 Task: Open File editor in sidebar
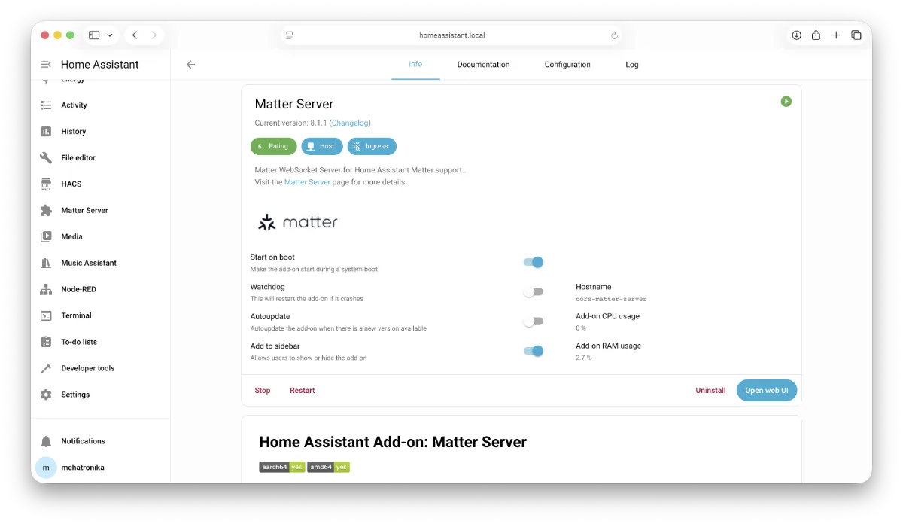tap(78, 157)
